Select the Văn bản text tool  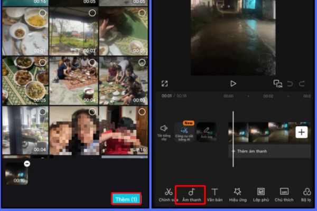coord(215,194)
